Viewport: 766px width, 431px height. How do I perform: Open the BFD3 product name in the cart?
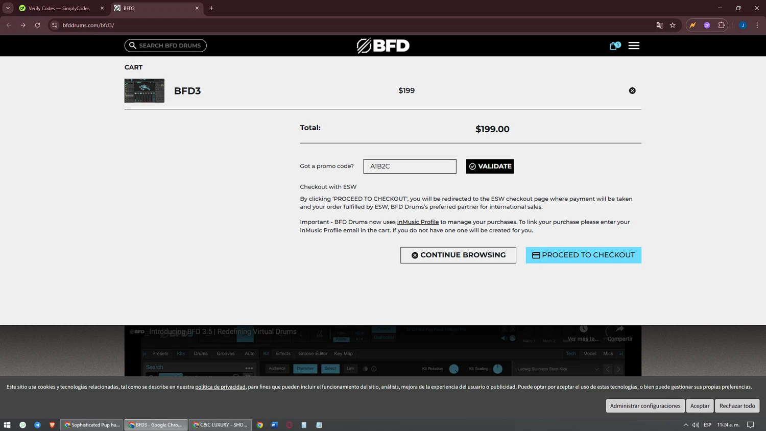coord(187,91)
